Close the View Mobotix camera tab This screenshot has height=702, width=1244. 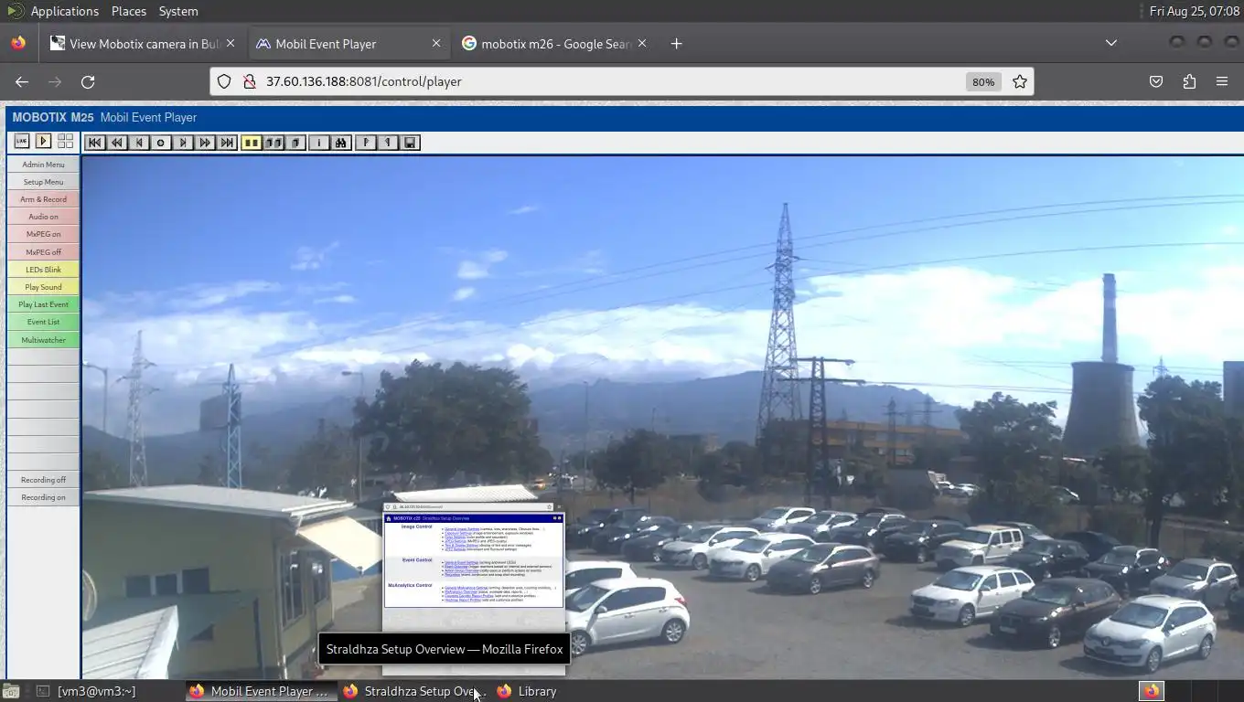(231, 43)
